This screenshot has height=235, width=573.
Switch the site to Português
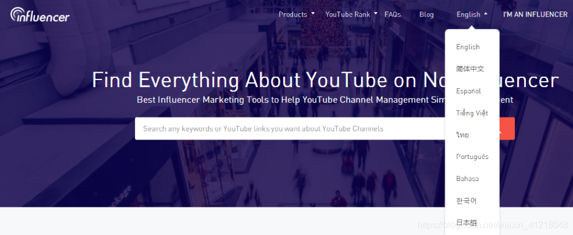(472, 157)
